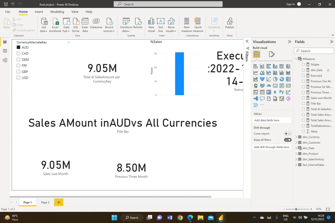Tick the %Sales measure checkbox
Image resolution: width=335 pixels, height=223 pixels.
[x=304, y=65]
